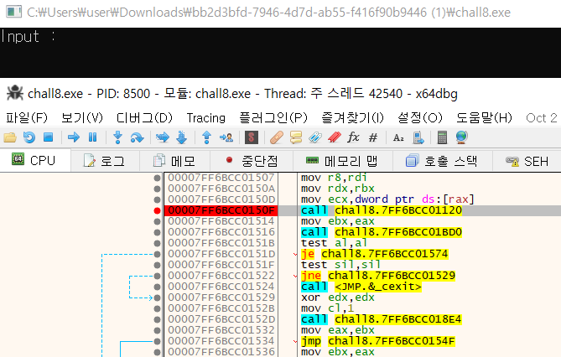Open the Tracing menu
561x357 pixels.
tap(206, 117)
